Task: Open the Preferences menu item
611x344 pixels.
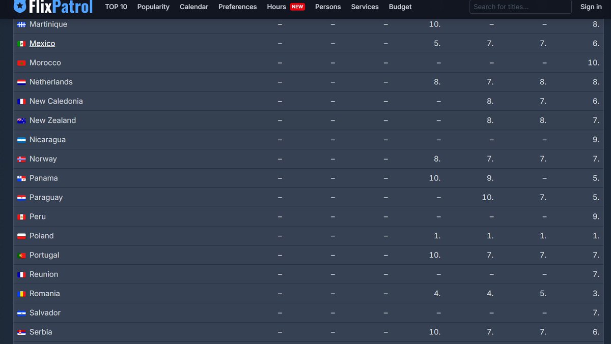Action: coord(238,7)
